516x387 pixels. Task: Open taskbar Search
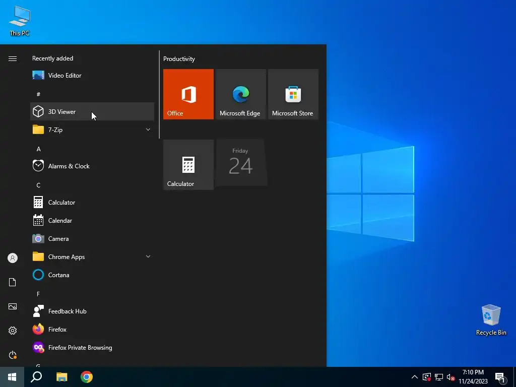pos(36,377)
